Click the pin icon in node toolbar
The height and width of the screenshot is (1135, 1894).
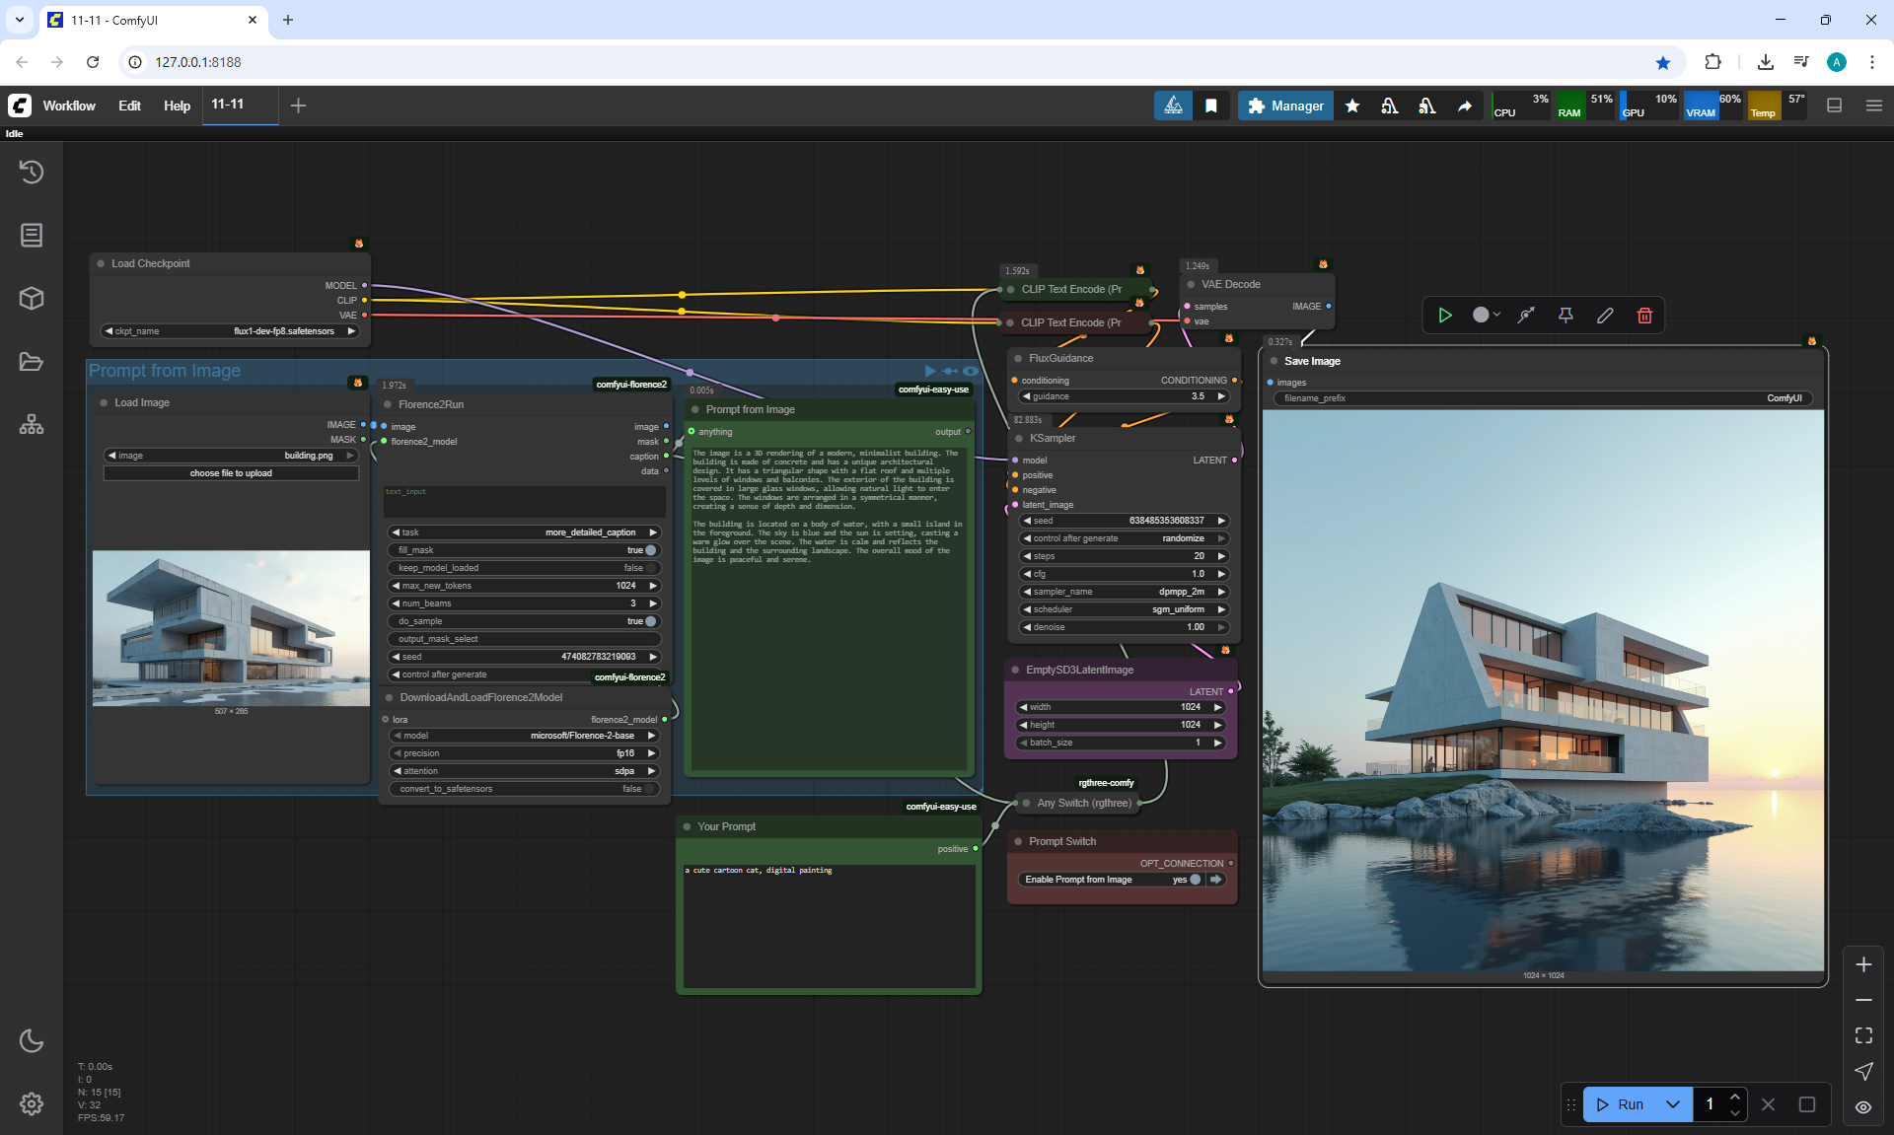[1566, 316]
